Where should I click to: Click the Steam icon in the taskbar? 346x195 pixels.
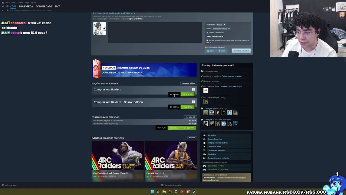coord(194,192)
